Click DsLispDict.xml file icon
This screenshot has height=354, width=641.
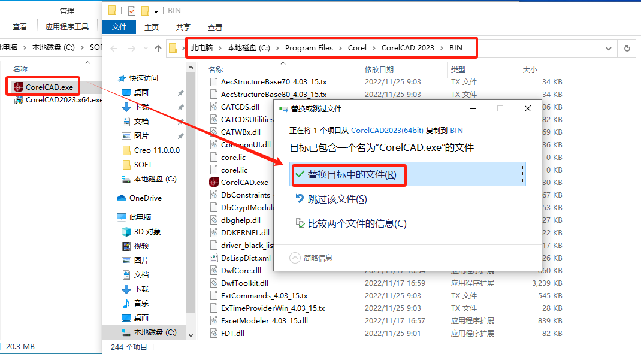(x=214, y=258)
